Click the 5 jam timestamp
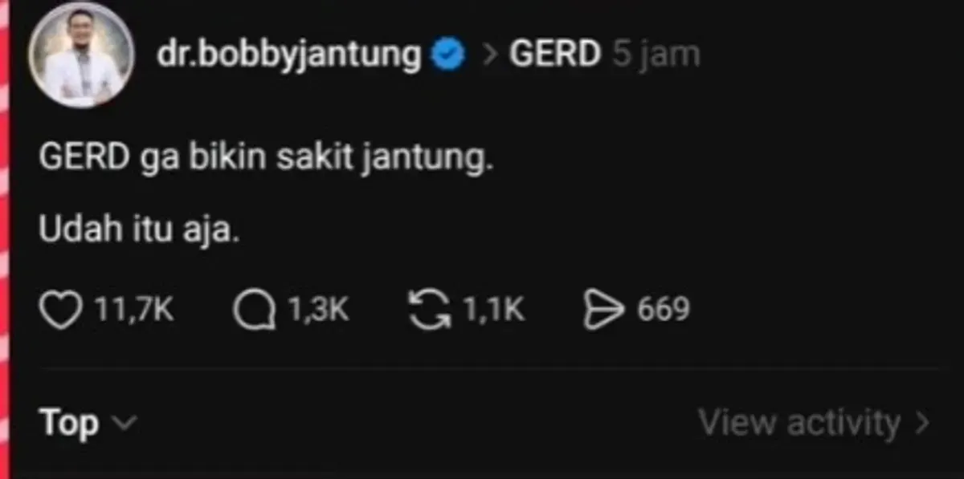The image size is (964, 479). tap(656, 55)
